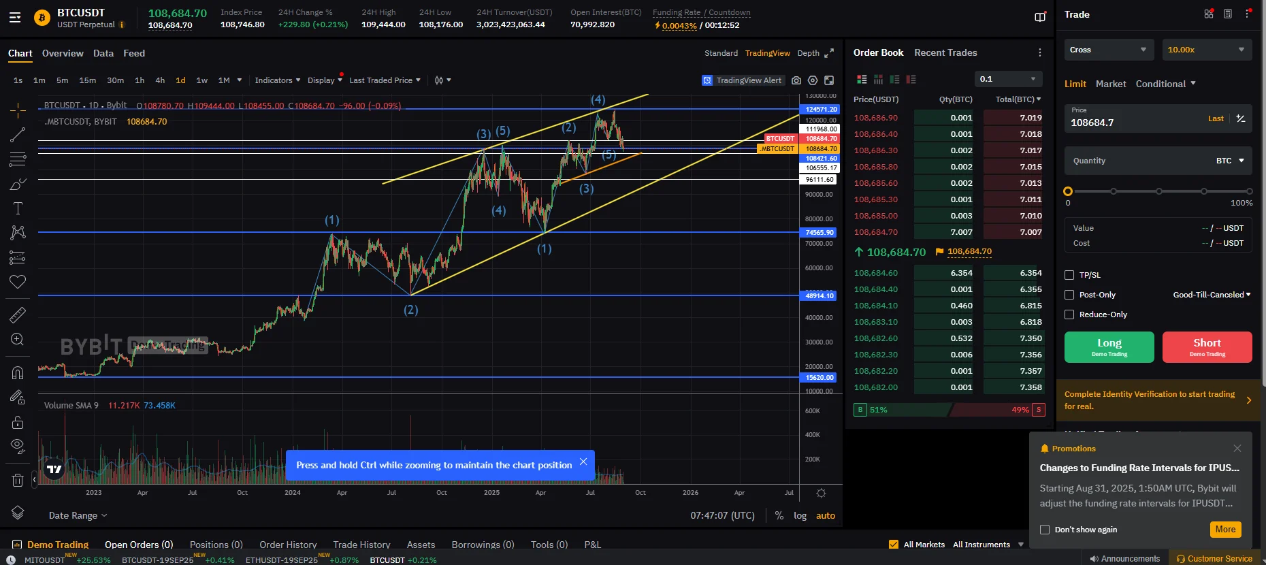This screenshot has height=565, width=1266.
Task: Toggle the log scale option
Action: (x=800, y=515)
